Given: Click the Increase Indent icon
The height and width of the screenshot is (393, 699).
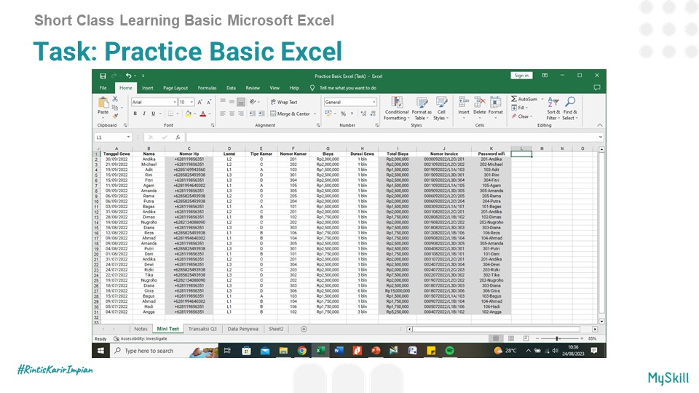Looking at the screenshot, I should coord(261,114).
